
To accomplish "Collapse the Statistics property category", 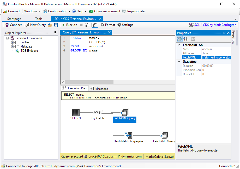I will (179, 62).
